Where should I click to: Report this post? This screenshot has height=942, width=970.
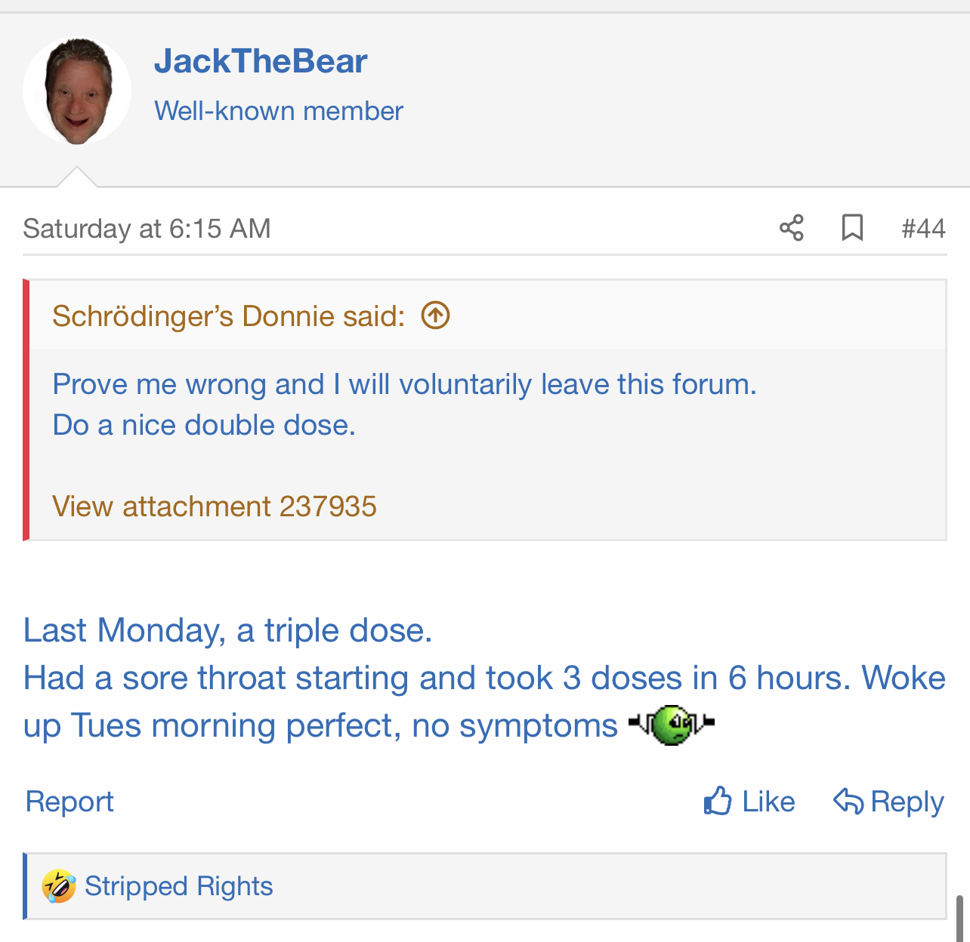(x=70, y=802)
